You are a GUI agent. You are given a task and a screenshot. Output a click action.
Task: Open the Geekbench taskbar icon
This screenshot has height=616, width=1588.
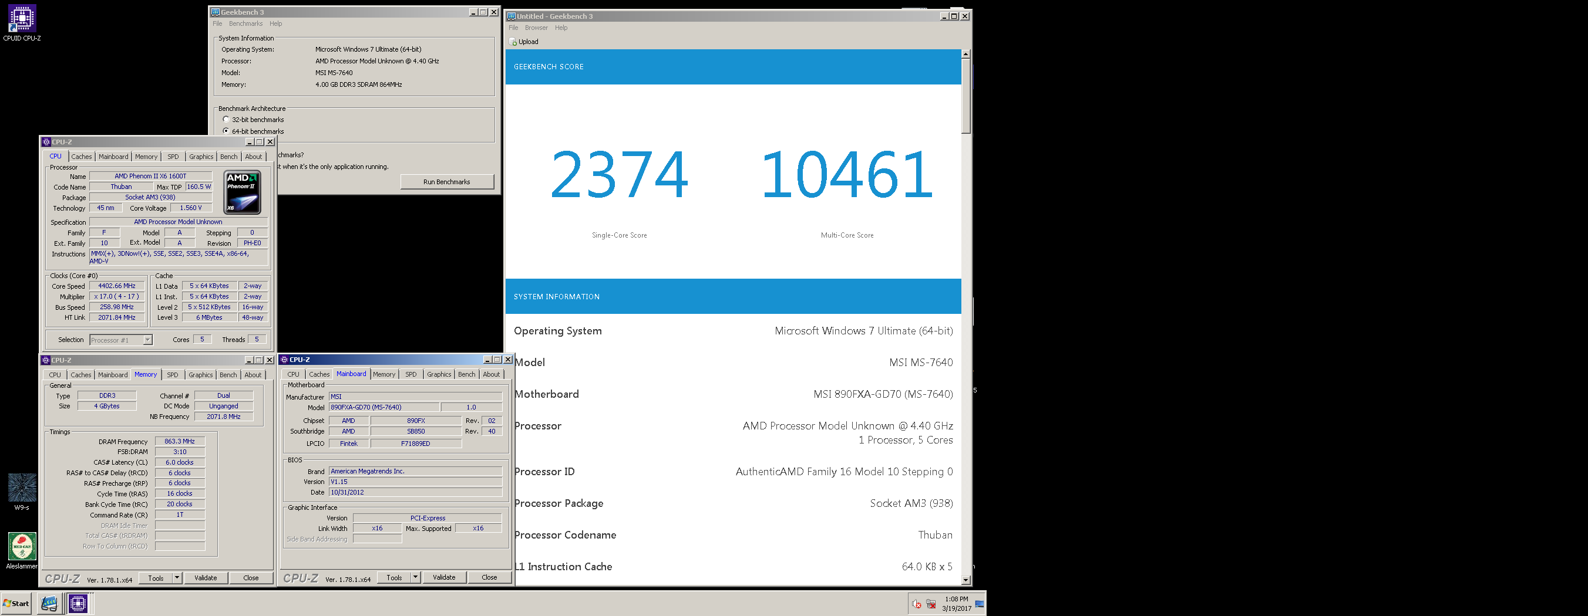pyautogui.click(x=49, y=604)
